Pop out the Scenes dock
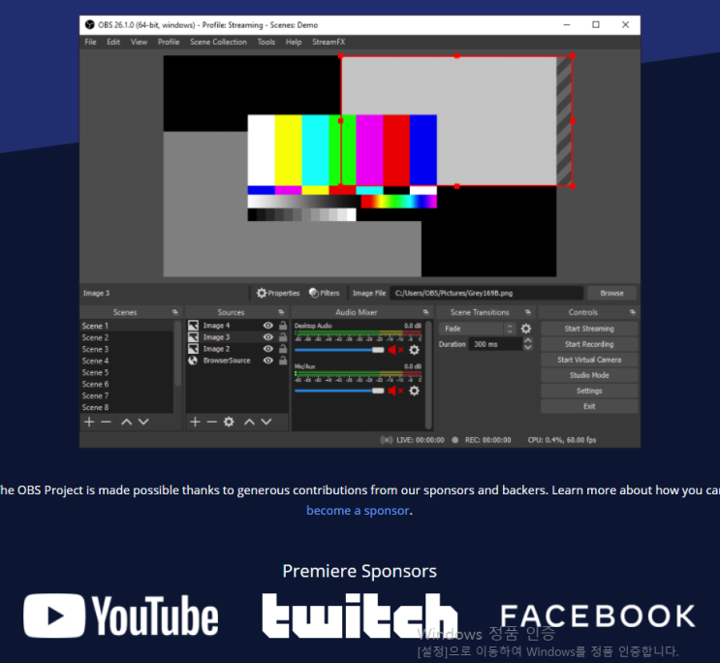The width and height of the screenshot is (720, 663). coord(175,312)
